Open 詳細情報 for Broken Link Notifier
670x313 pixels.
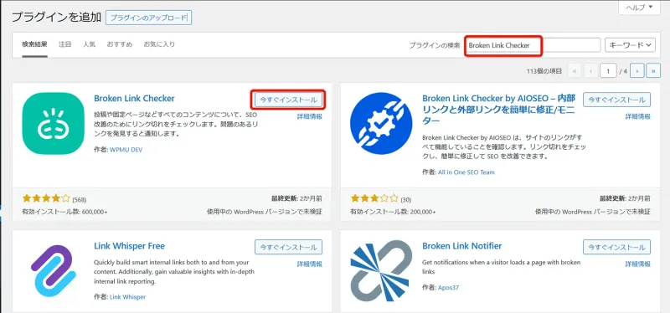(638, 264)
